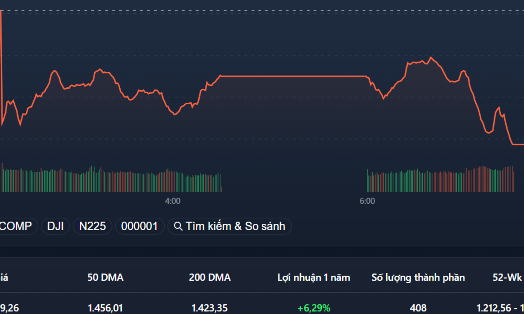Select the DJI index comparison chip
Viewport: 524px width, 314px height.
[x=55, y=226]
